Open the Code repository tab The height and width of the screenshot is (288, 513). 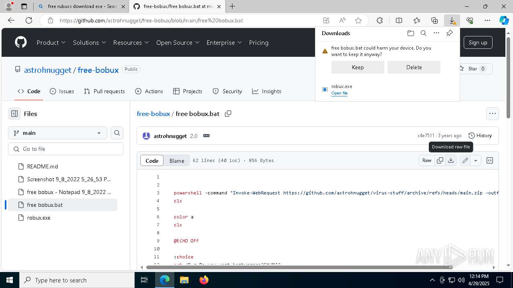29,91
